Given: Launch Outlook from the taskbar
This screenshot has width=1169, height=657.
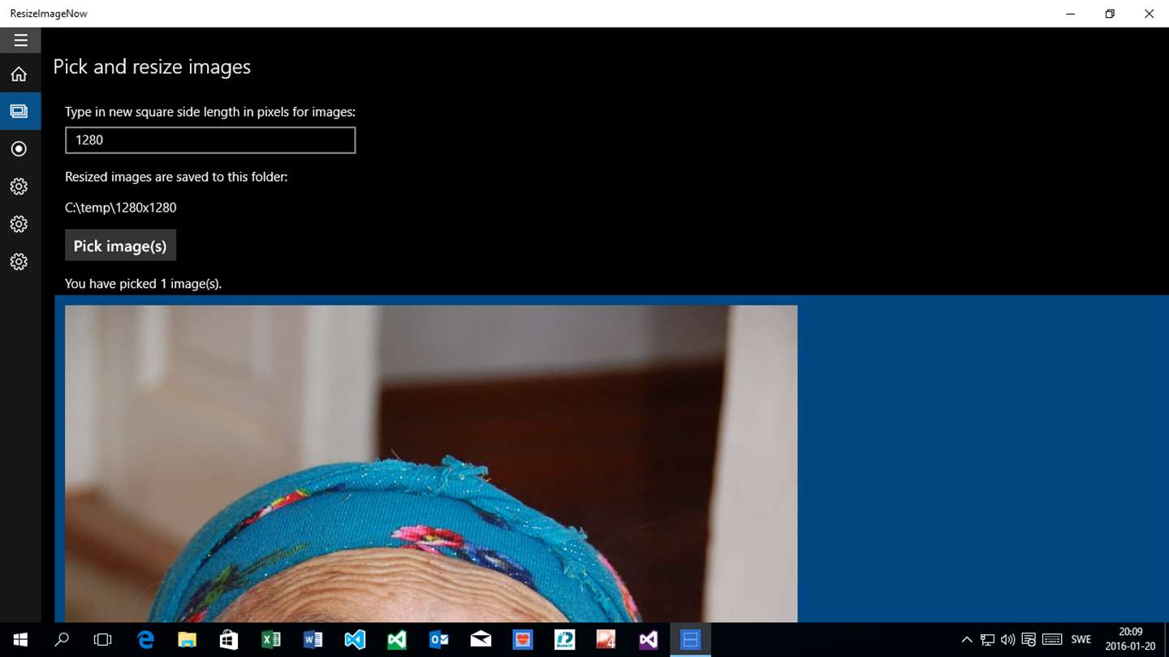Looking at the screenshot, I should click(x=439, y=640).
